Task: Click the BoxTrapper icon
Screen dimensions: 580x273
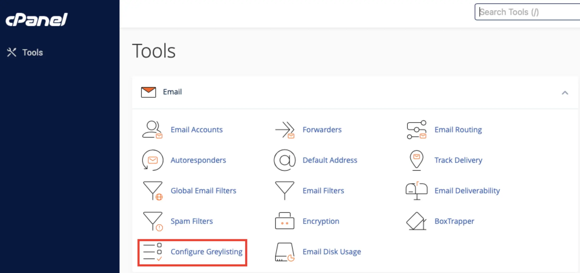Action: point(416,221)
